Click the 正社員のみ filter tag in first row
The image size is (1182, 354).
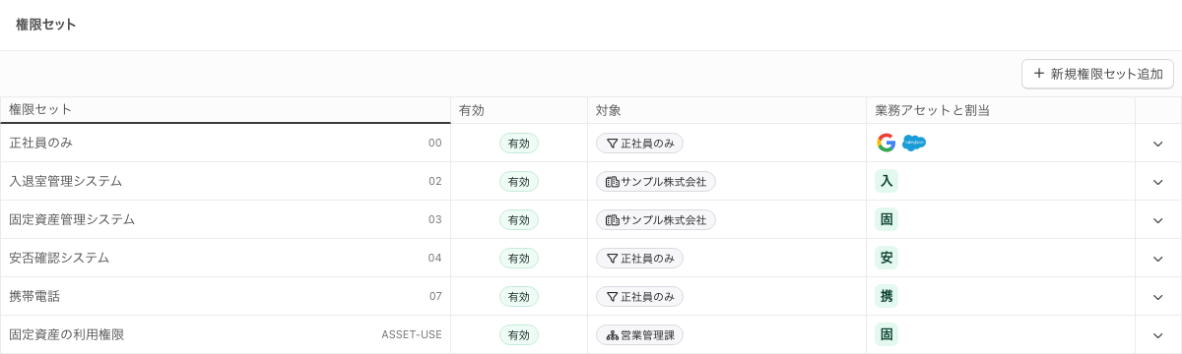pos(639,144)
